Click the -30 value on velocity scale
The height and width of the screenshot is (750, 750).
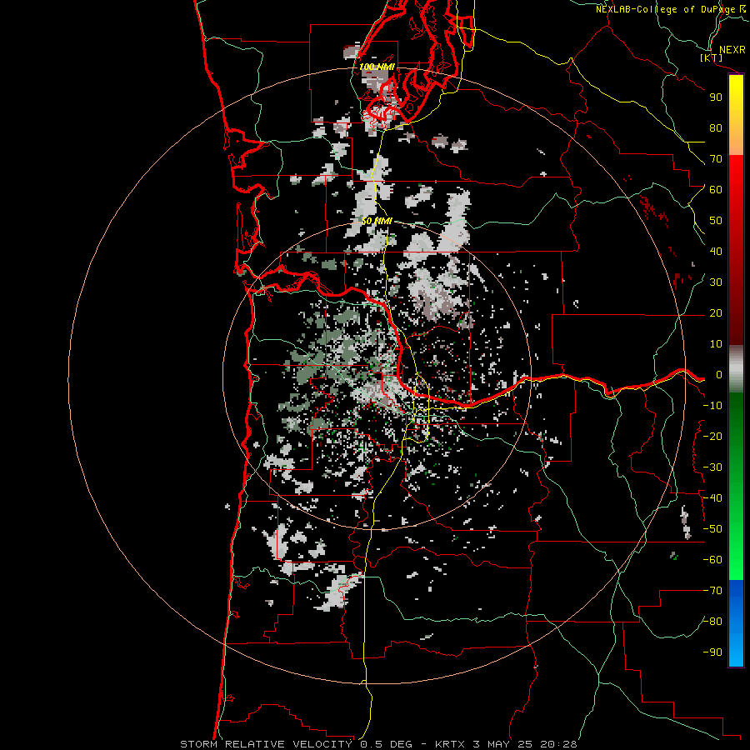click(712, 467)
